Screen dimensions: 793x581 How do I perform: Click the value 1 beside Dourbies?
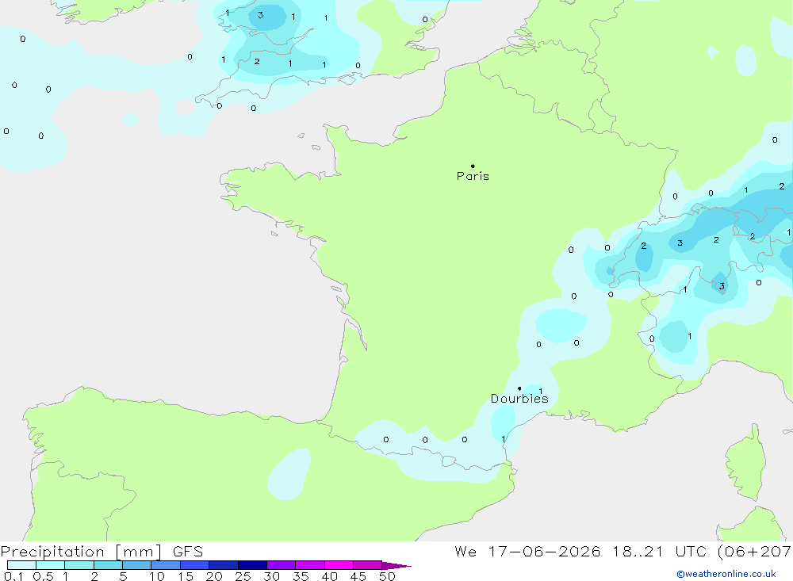click(541, 391)
